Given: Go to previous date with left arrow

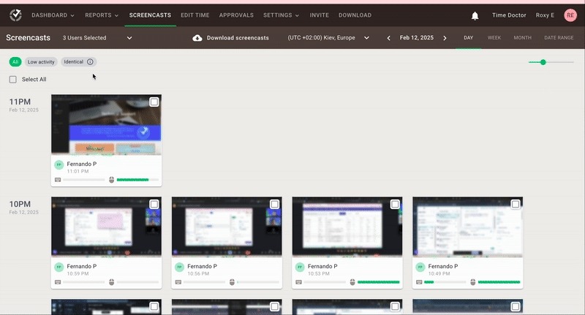Looking at the screenshot, I should click(x=389, y=38).
